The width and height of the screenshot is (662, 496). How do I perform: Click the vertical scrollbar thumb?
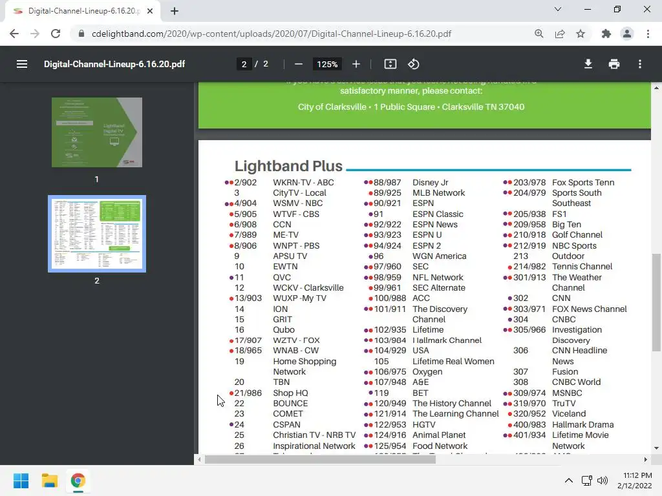(656, 302)
